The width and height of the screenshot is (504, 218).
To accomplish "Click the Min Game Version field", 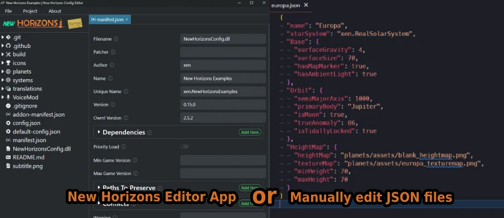I will coord(223,160).
